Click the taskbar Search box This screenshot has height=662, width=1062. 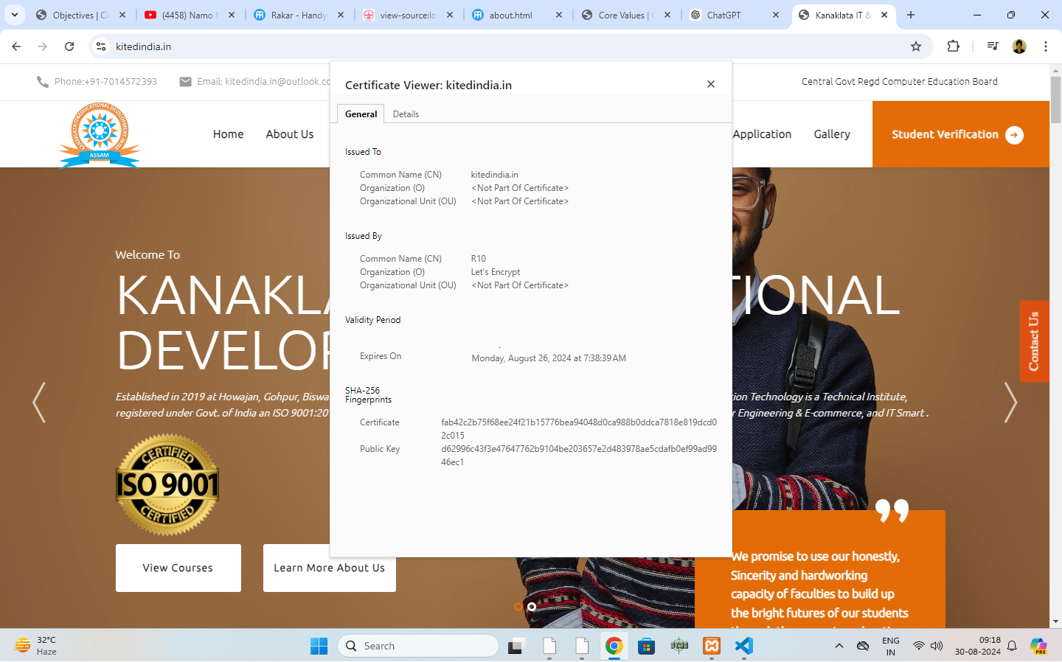point(418,646)
